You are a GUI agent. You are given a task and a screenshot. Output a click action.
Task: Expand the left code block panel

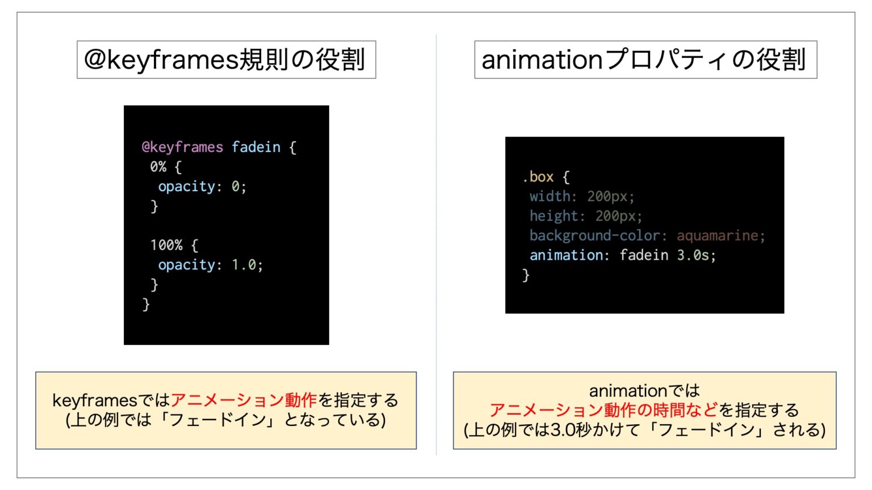tap(226, 225)
